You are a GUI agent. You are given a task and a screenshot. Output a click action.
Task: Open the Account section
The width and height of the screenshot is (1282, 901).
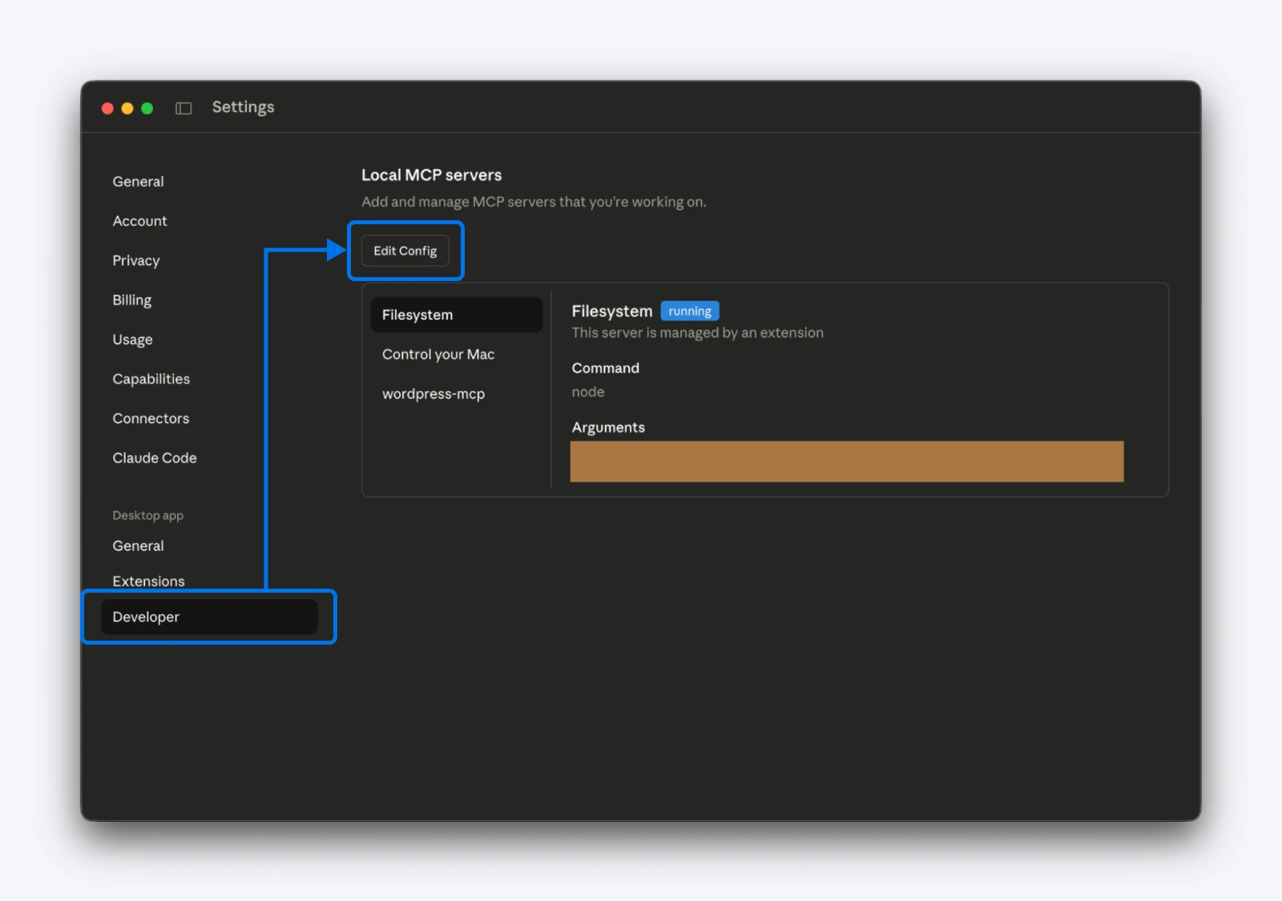pos(139,221)
